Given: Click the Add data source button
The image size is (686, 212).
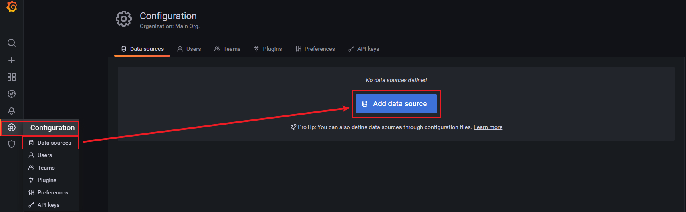Looking at the screenshot, I should (396, 104).
